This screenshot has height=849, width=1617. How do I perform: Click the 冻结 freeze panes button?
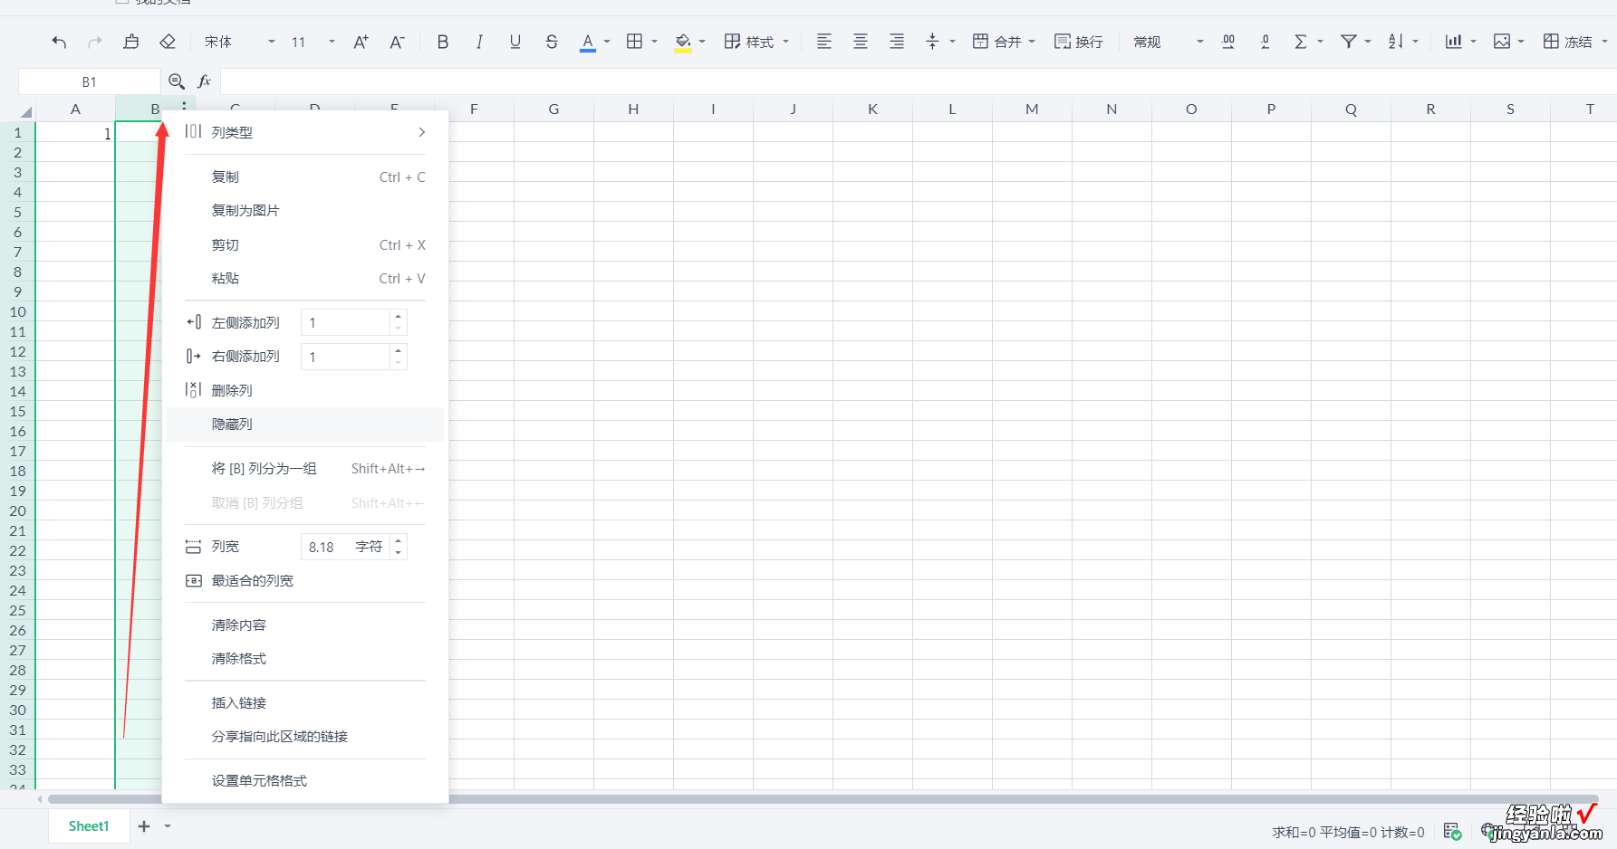(1569, 42)
